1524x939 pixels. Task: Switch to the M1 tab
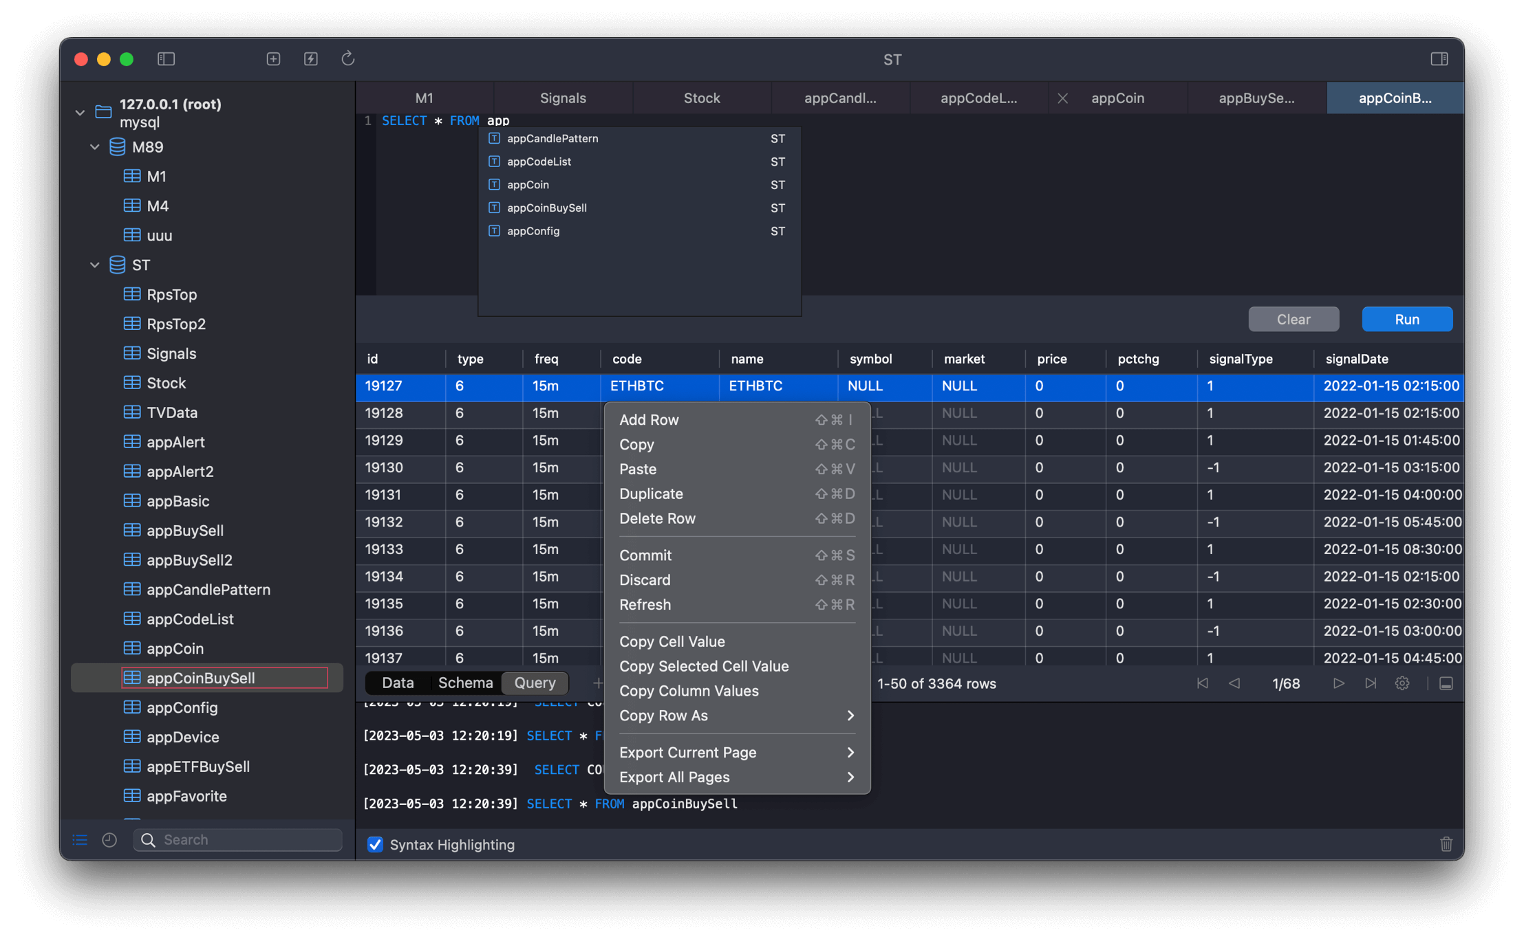425,98
